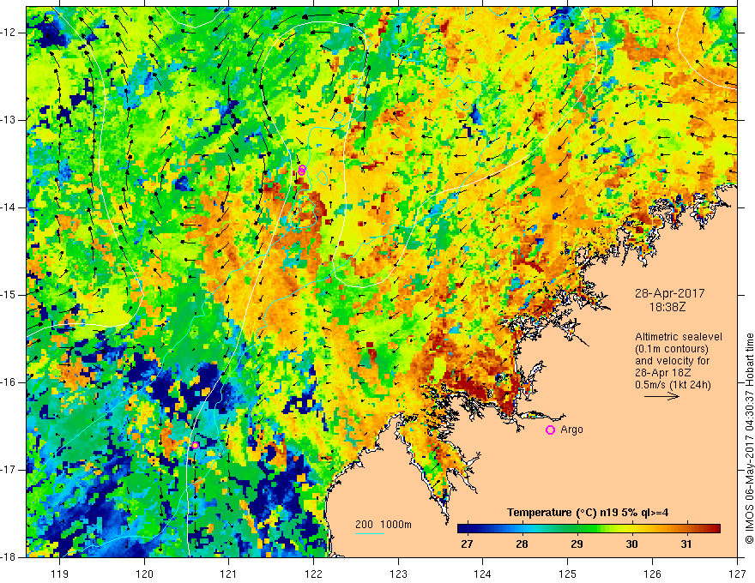The width and height of the screenshot is (755, 583).
Task: Click longitude label 123
Action: pos(398,574)
